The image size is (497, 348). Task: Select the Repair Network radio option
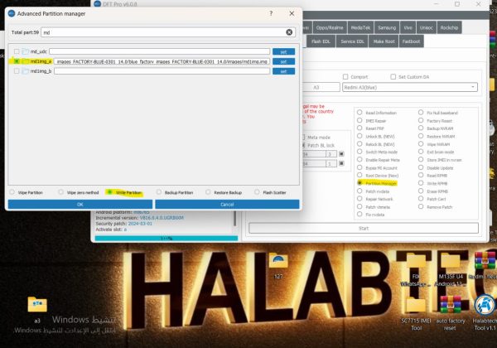coord(359,199)
